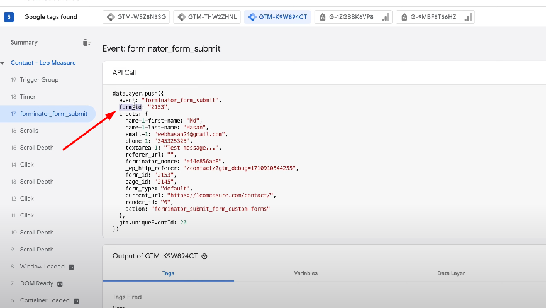
Task: Click the icon beside Window Loaded
Action: pos(71,267)
